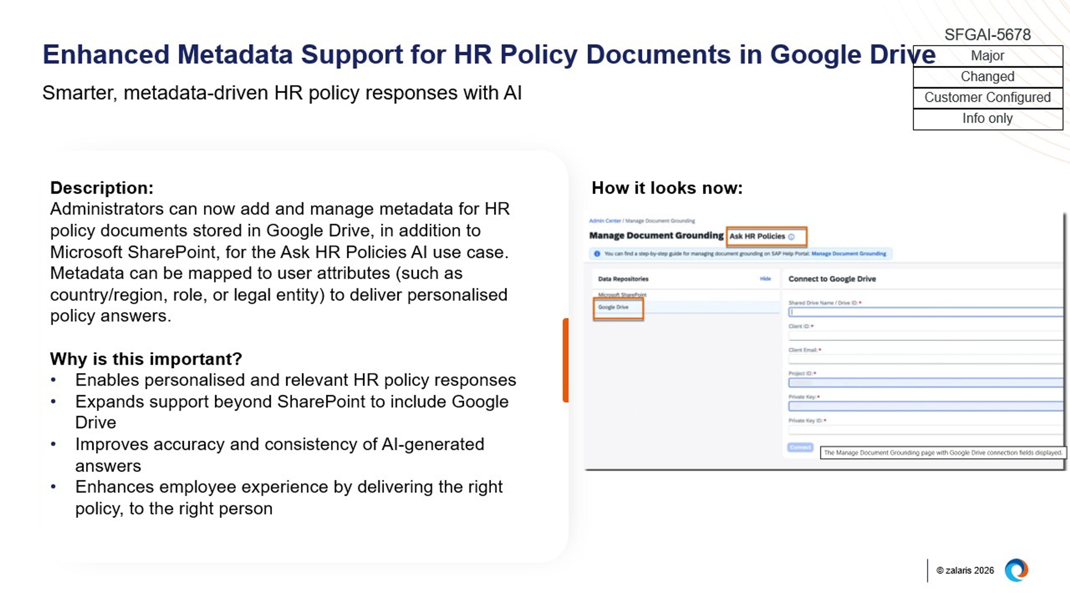This screenshot has width=1070, height=601.
Task: Click the bullet Enables personalised and relevant HR policy responses
Action: point(295,380)
